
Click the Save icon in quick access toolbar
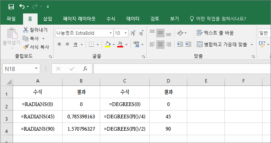pos(11,7)
